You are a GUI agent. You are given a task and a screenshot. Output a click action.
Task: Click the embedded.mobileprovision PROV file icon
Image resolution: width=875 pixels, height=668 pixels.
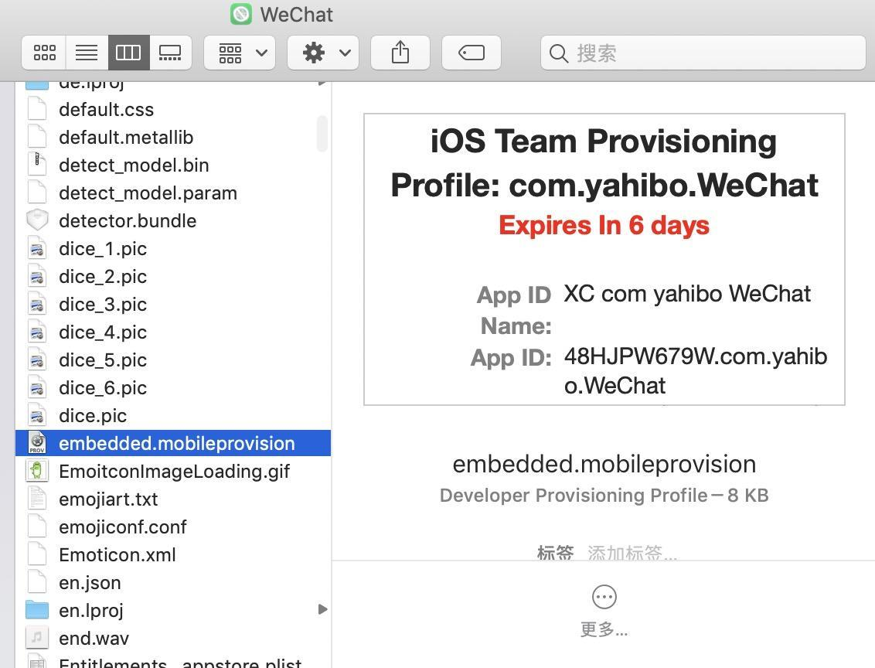tap(37, 443)
